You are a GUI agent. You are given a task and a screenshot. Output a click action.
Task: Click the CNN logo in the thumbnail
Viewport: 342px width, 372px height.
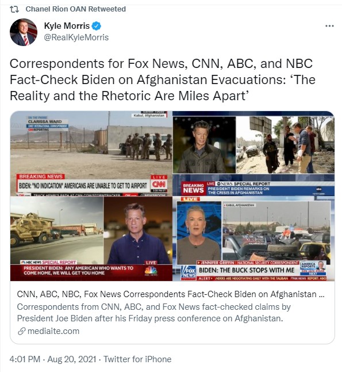159,184
